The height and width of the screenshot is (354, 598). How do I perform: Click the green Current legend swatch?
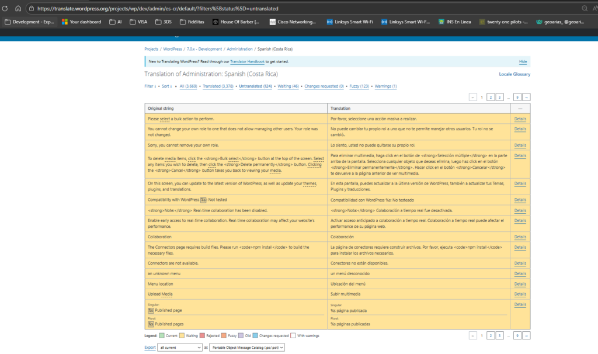pyautogui.click(x=162, y=336)
